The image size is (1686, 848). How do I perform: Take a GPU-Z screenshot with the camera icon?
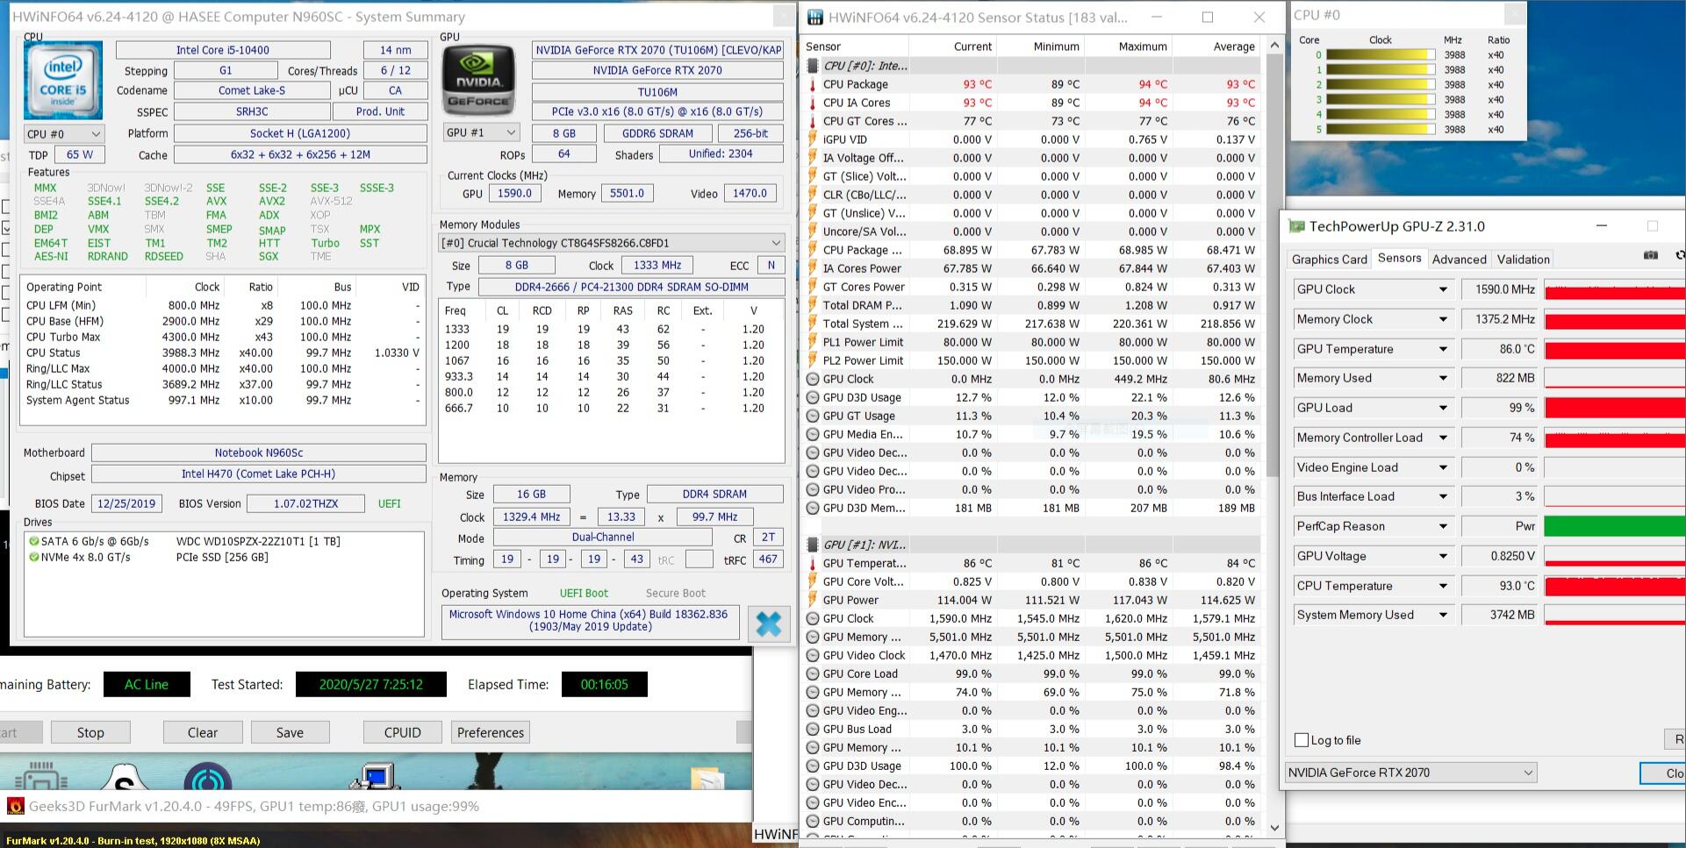tap(1650, 255)
